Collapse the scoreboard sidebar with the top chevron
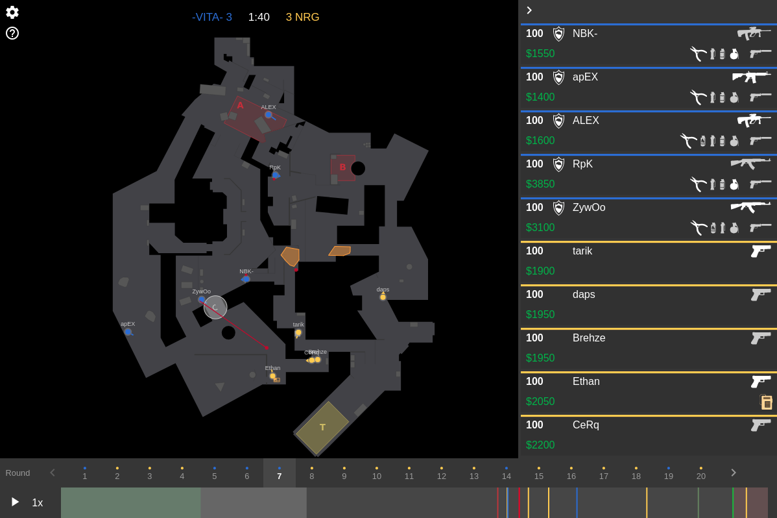This screenshot has width=777, height=518. pos(529,10)
